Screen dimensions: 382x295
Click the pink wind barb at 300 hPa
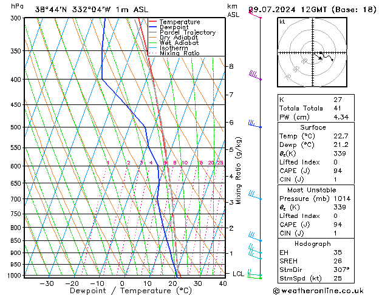(255, 14)
